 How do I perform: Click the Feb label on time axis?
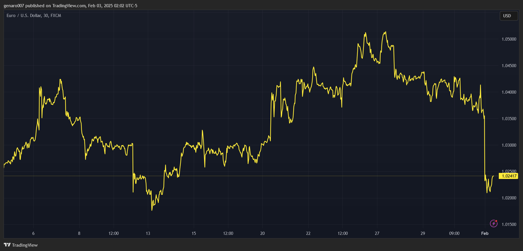click(x=485, y=233)
